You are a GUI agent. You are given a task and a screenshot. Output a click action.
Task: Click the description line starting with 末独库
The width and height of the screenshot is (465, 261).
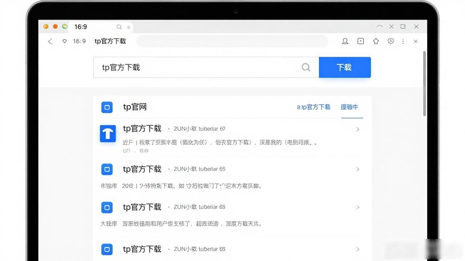[x=181, y=186]
